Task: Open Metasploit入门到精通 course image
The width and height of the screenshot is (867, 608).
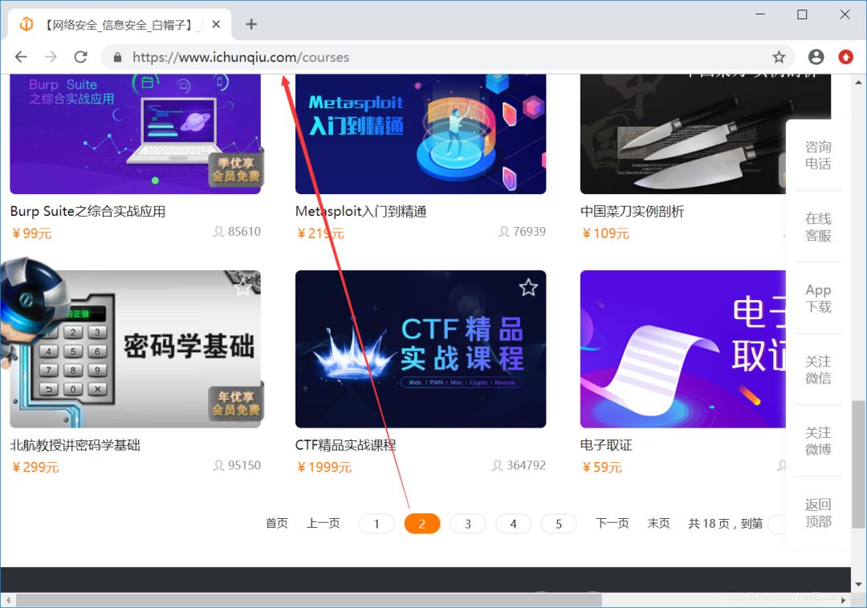Action: pos(421,134)
